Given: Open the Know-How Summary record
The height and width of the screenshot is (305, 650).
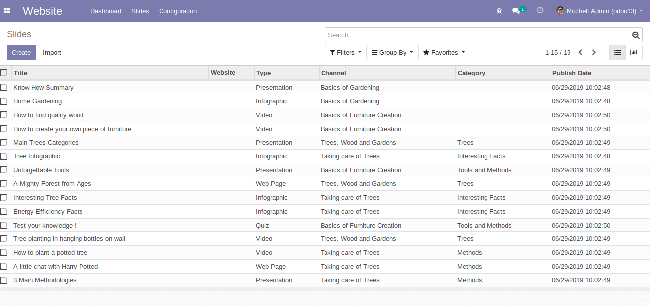Looking at the screenshot, I should (43, 87).
